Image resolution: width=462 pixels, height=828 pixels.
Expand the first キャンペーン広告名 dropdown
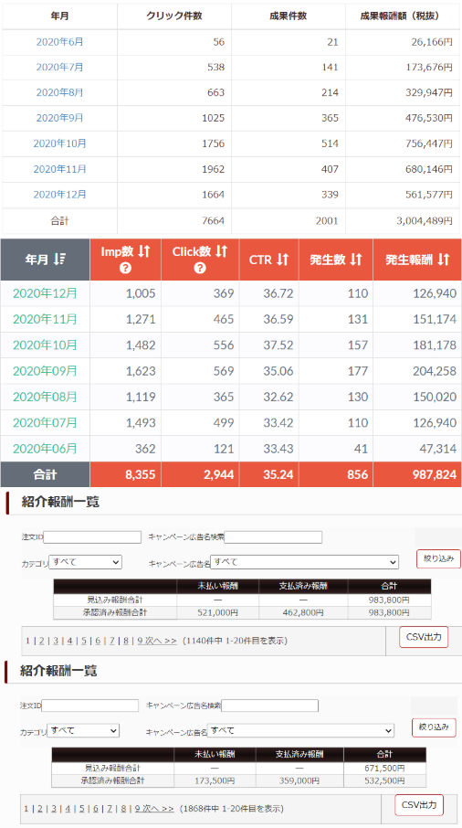click(x=304, y=562)
